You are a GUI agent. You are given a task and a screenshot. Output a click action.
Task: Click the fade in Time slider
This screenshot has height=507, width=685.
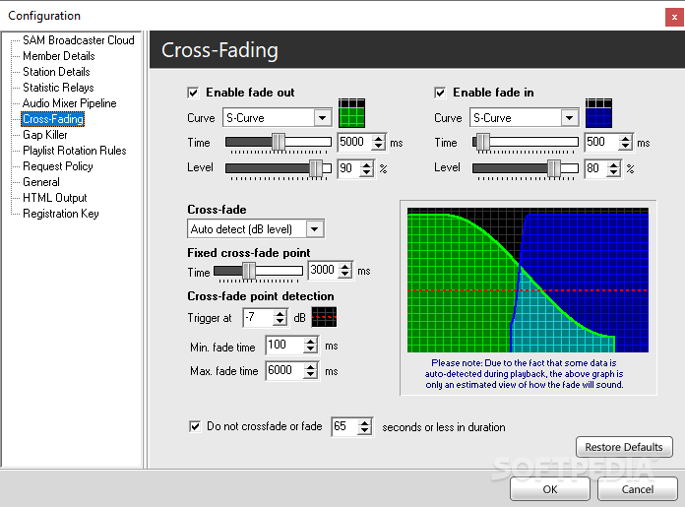pyautogui.click(x=526, y=143)
